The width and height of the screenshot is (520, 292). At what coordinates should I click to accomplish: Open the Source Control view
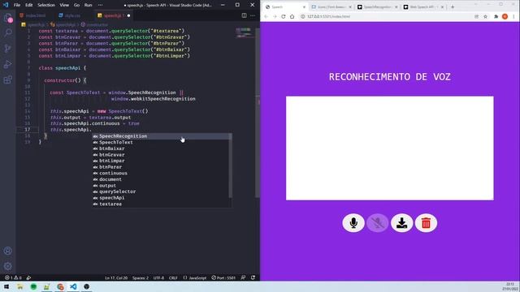coord(7,49)
